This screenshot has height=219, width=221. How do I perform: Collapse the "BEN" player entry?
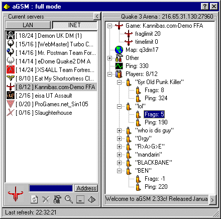pos(119,171)
